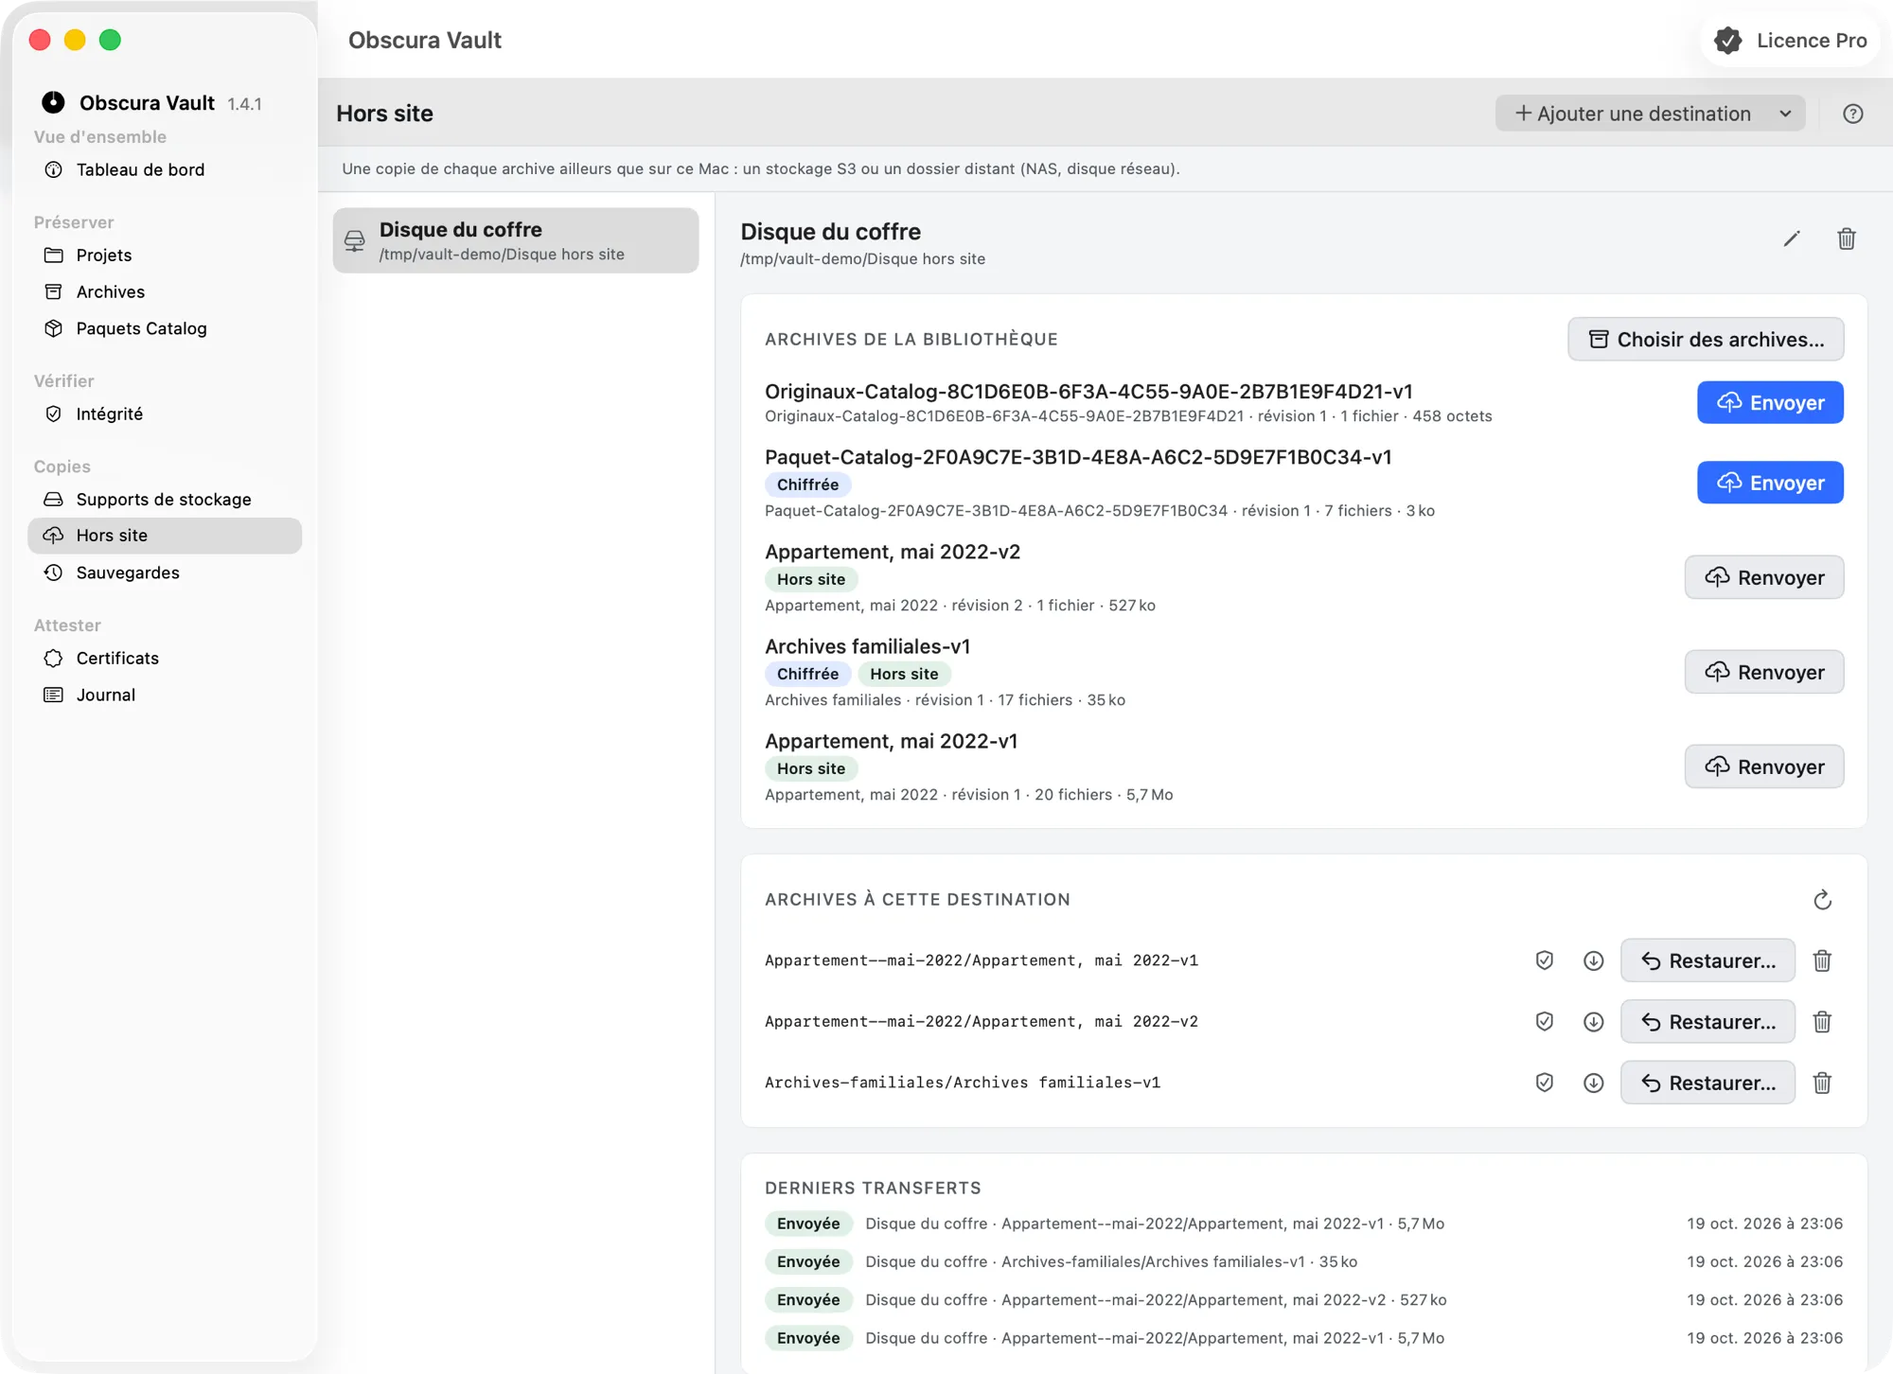
Task: Resend Appartement, mai 2022-v2 with Renvoyer
Action: click(1764, 577)
